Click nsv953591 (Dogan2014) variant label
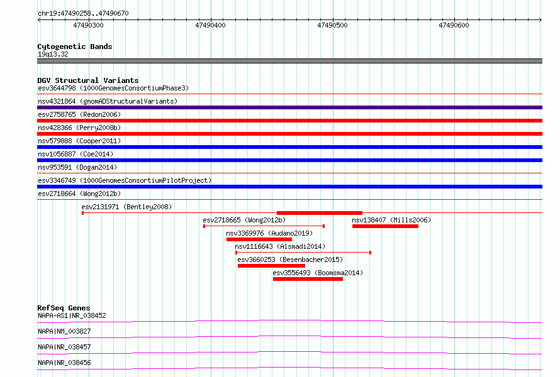The height and width of the screenshot is (377, 560). coord(77,167)
